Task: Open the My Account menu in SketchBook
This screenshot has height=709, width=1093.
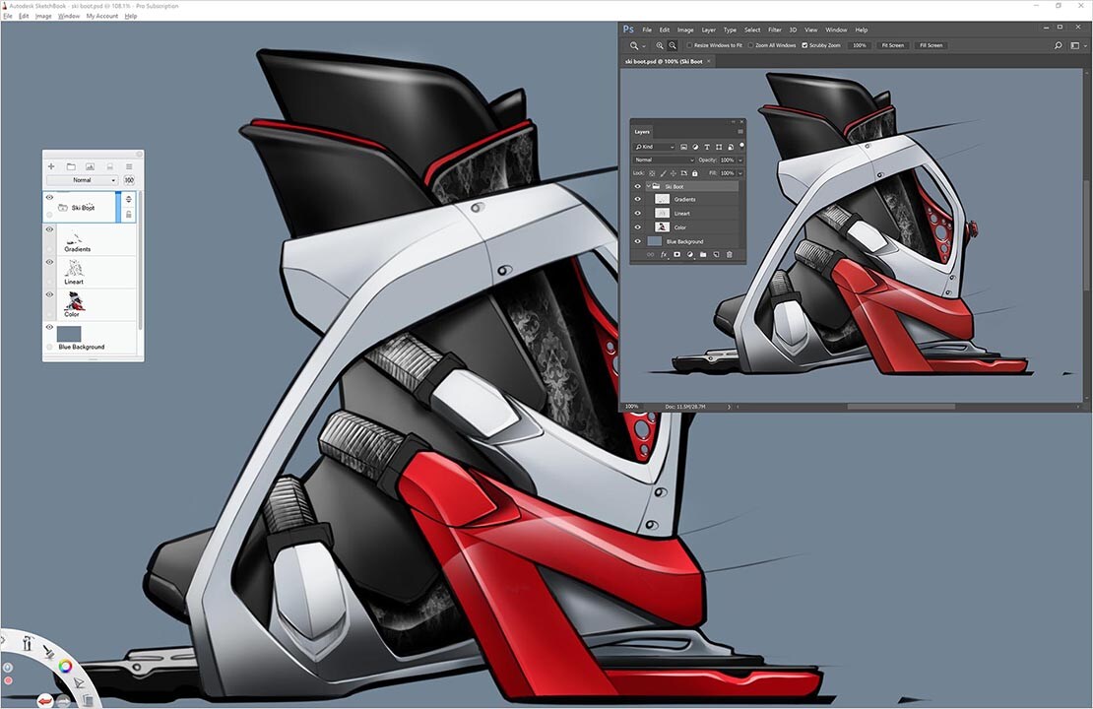Action: tap(101, 16)
